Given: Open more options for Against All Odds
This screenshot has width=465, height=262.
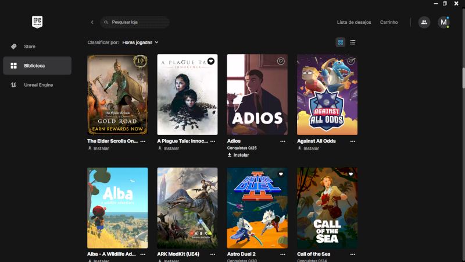Looking at the screenshot, I should (x=353, y=141).
